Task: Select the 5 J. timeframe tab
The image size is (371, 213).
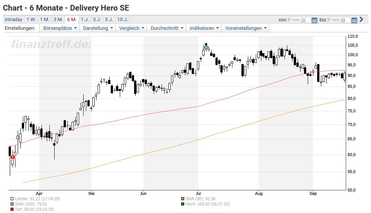Action: (109, 20)
